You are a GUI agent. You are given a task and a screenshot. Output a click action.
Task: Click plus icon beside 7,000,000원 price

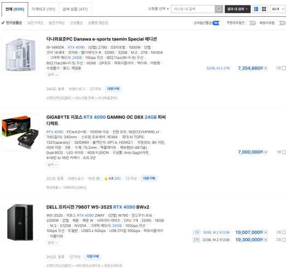tap(266, 152)
